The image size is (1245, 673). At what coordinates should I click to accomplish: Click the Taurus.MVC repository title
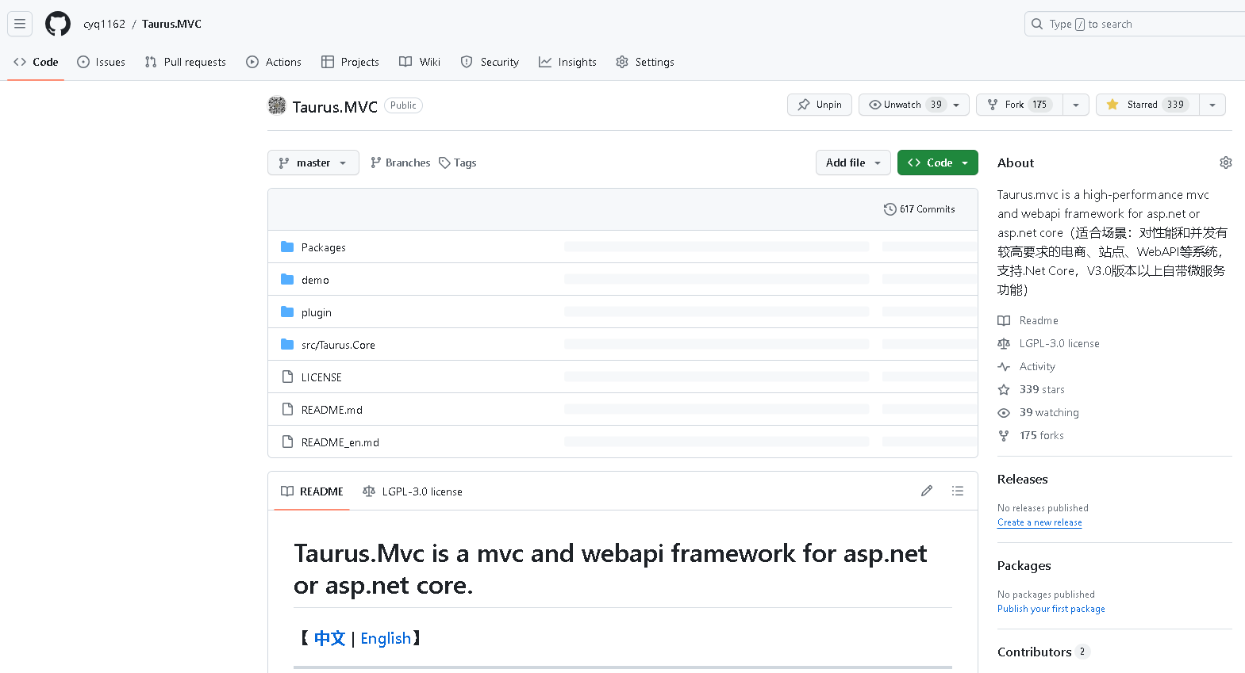click(335, 106)
